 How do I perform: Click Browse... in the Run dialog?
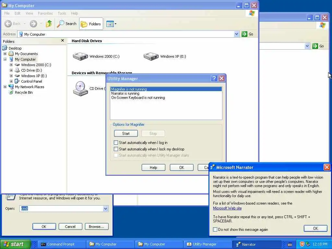coord(97,227)
